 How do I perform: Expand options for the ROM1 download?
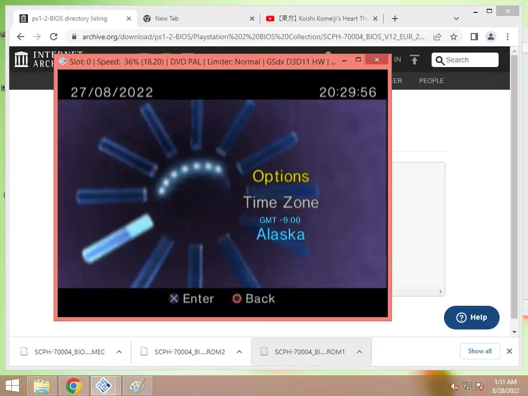[x=359, y=352]
